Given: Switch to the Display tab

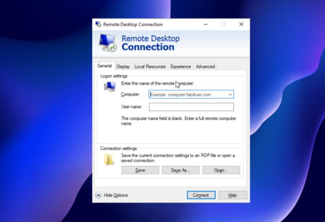Looking at the screenshot, I should [x=123, y=67].
